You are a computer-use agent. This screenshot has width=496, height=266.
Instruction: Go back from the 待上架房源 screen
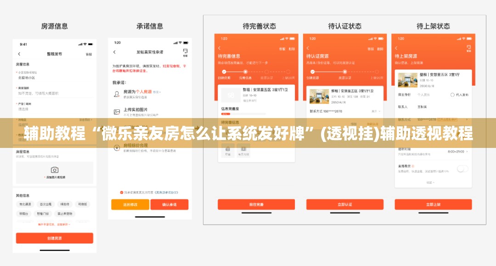396,48
